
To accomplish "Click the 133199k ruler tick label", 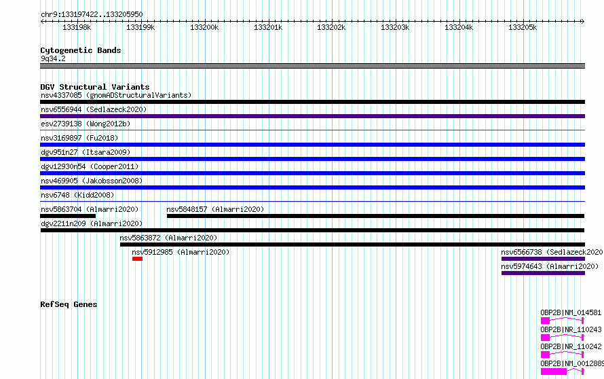I will (x=140, y=27).
